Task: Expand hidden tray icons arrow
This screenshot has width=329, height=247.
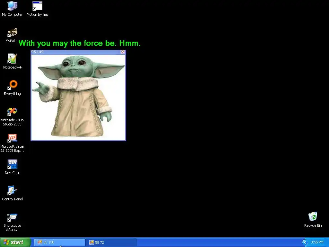Action: 305,242
